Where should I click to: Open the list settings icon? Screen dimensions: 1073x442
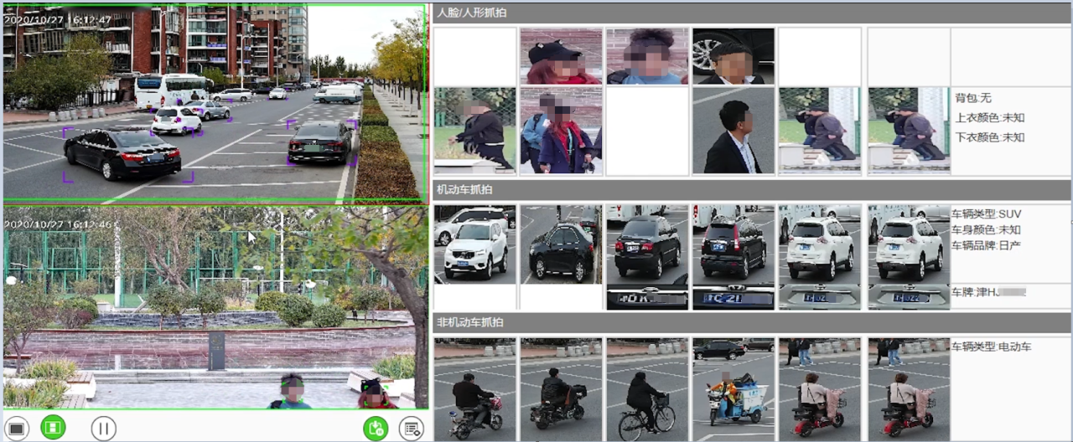pyautogui.click(x=411, y=429)
